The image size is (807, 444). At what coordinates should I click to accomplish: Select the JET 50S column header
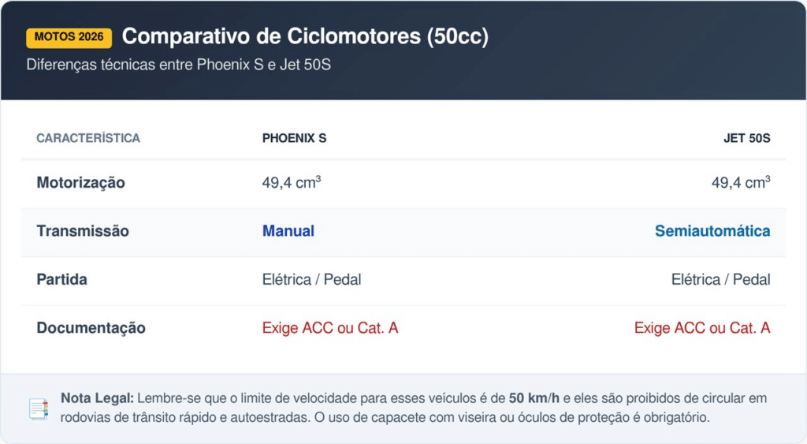point(746,138)
